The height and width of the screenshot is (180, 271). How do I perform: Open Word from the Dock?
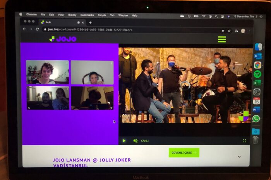point(256,110)
